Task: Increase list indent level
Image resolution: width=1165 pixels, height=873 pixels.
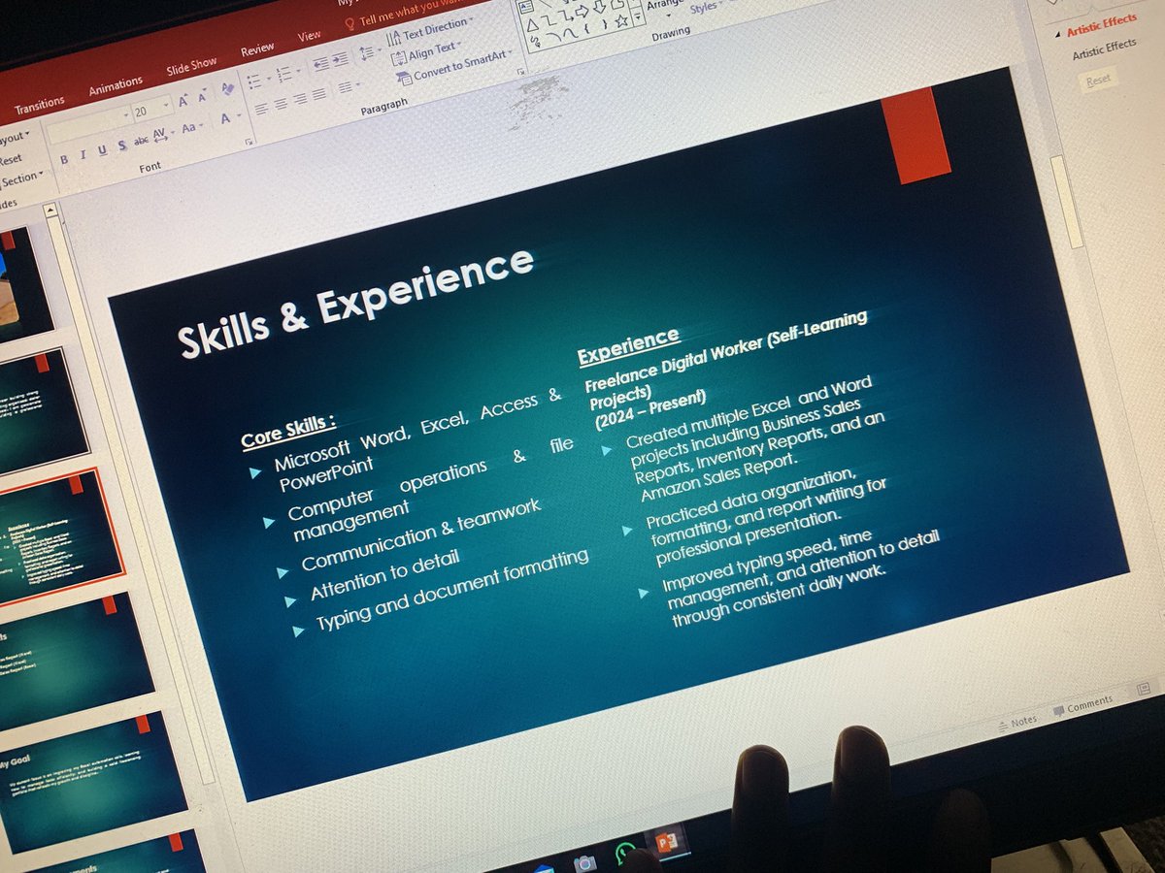Action: 339,60
